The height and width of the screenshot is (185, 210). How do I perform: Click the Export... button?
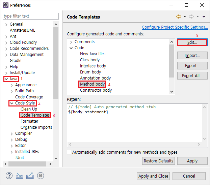pos(192,66)
